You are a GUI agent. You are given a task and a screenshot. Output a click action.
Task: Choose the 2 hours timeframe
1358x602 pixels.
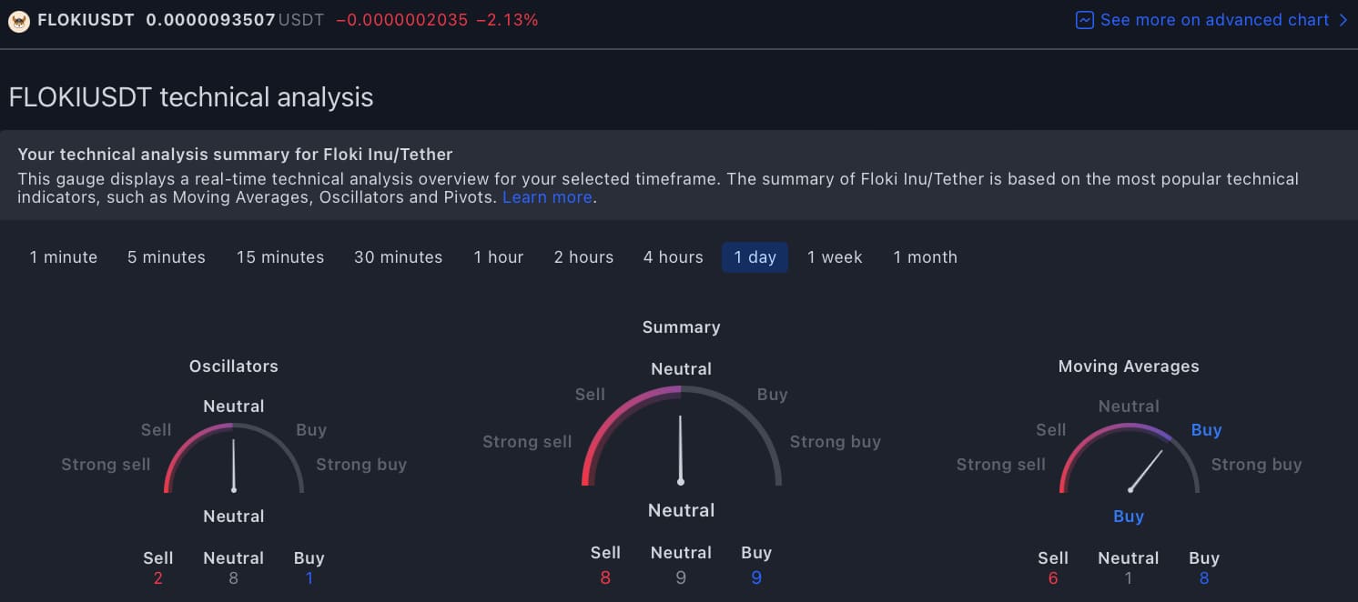click(583, 257)
